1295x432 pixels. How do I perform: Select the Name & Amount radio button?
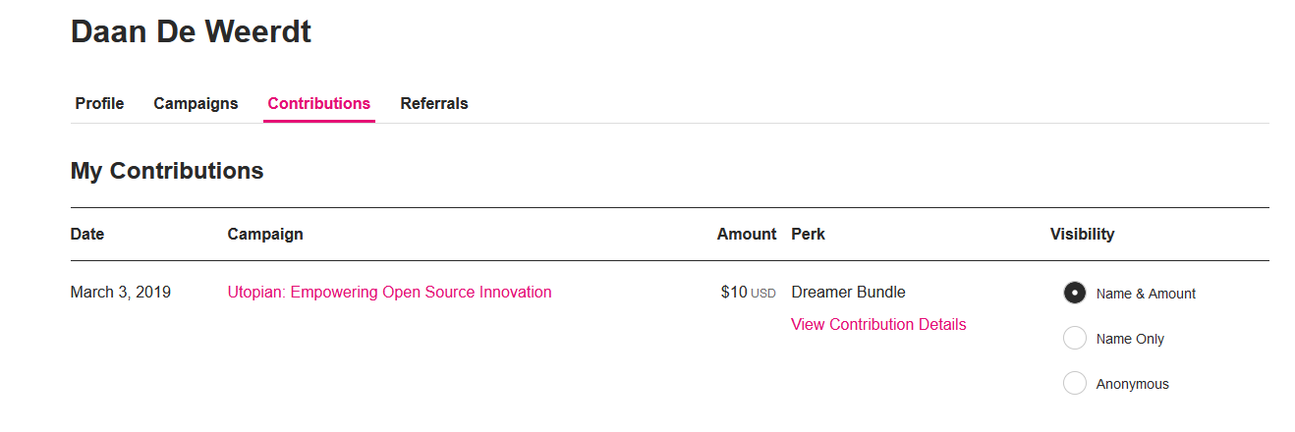[x=1075, y=293]
